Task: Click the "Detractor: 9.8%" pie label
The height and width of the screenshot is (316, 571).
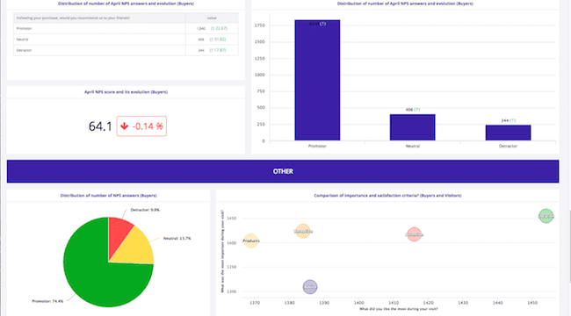Action: (x=145, y=210)
